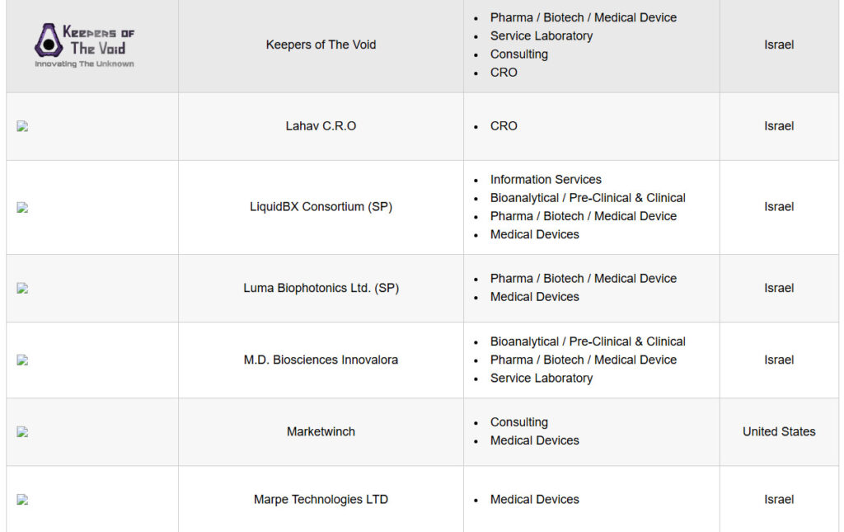844x532 pixels.
Task: Select the LiquidBX Consortium (SP) name
Action: [321, 207]
